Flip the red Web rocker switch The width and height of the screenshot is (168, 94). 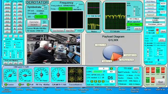[153, 80]
